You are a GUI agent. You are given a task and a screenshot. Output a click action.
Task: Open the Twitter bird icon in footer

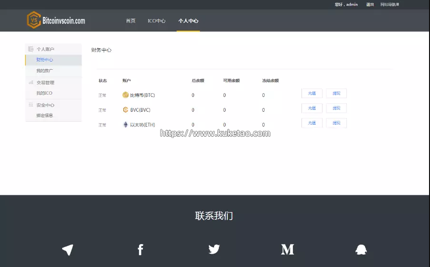point(214,249)
